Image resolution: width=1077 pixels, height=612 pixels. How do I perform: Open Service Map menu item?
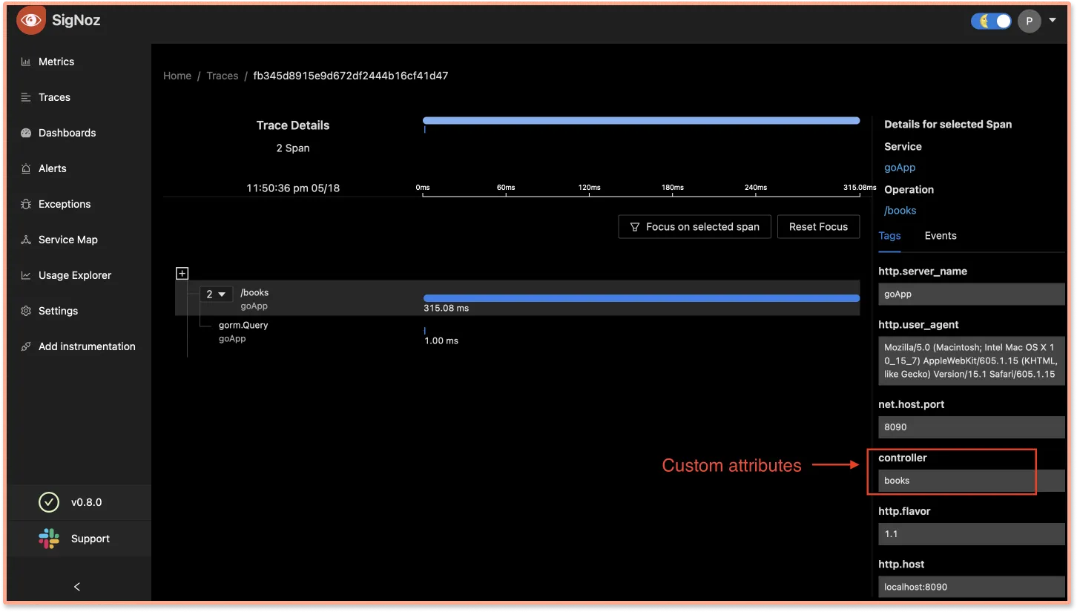click(67, 240)
